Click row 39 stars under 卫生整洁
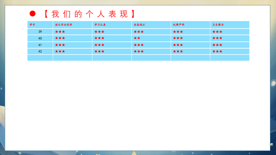The image size is (276, 155). pos(217,32)
